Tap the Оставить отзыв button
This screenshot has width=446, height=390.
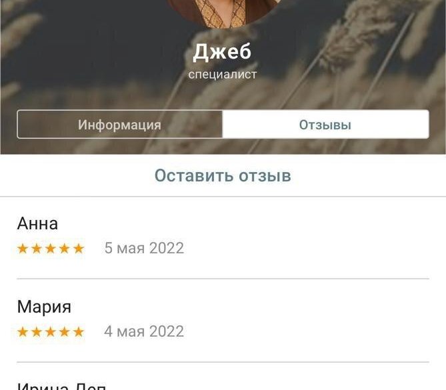tap(223, 175)
